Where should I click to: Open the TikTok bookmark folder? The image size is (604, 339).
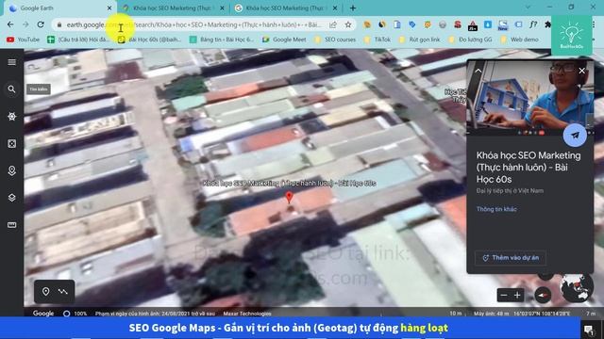pyautogui.click(x=377, y=40)
